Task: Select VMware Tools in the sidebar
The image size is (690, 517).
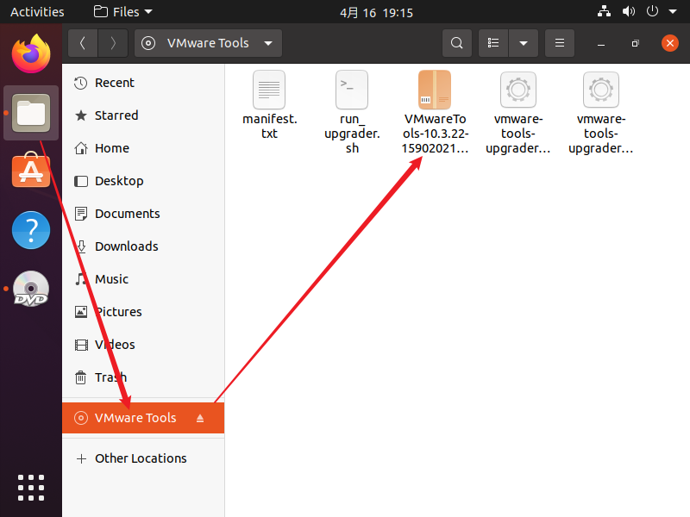Action: 143,418
